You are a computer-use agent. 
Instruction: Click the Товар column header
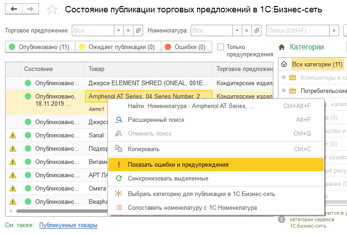pos(96,69)
